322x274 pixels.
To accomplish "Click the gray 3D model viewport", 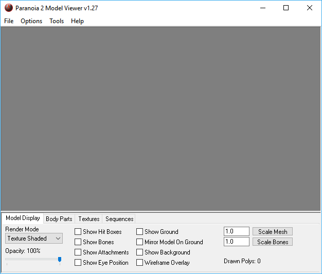I will click(161, 119).
